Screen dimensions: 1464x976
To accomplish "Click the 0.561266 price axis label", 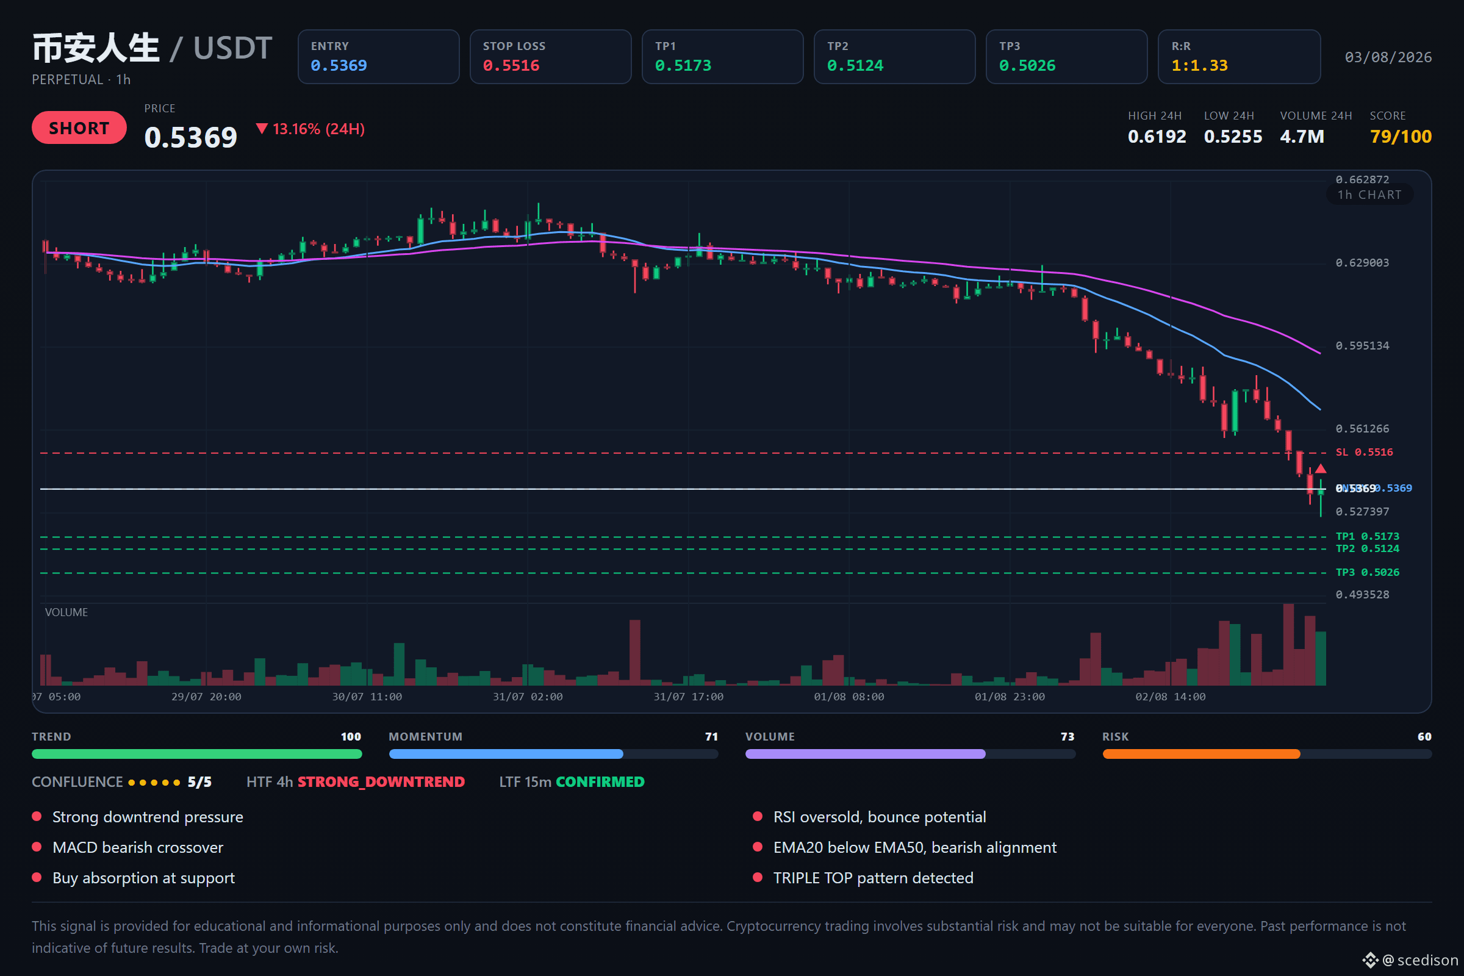I will pyautogui.click(x=1362, y=429).
